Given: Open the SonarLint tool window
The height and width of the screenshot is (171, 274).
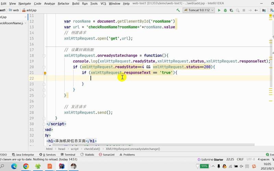Looking at the screenshot, I should 107,155.
